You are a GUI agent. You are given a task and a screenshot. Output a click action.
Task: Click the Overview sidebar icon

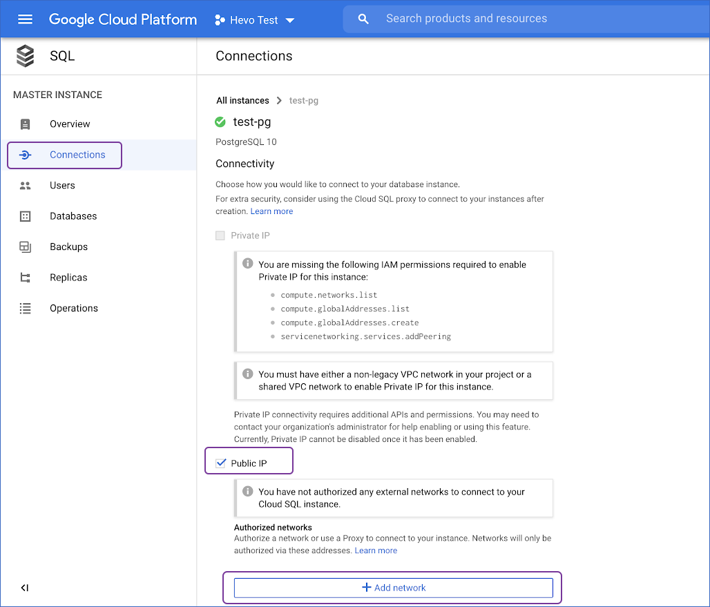tap(26, 124)
